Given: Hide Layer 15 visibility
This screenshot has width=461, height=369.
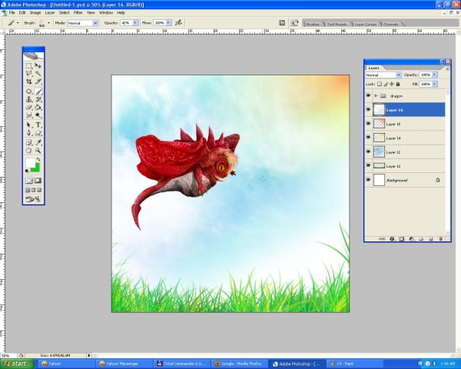Looking at the screenshot, I should point(368,124).
